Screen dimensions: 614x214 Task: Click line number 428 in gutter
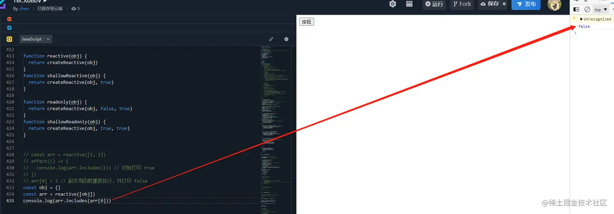[10, 155]
